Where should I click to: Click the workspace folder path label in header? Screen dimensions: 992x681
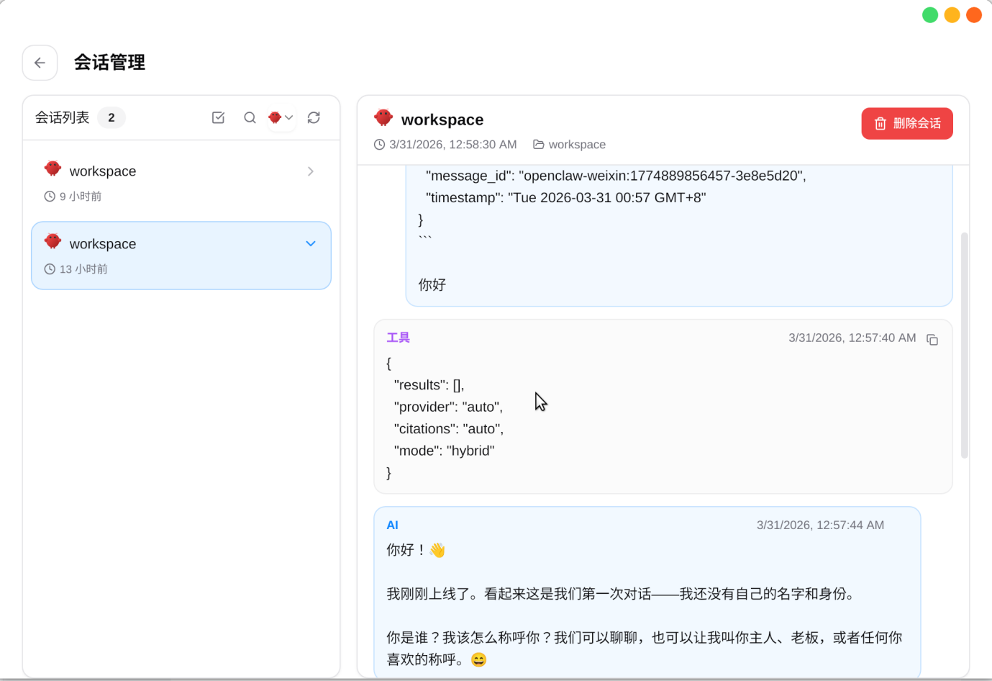pos(577,145)
